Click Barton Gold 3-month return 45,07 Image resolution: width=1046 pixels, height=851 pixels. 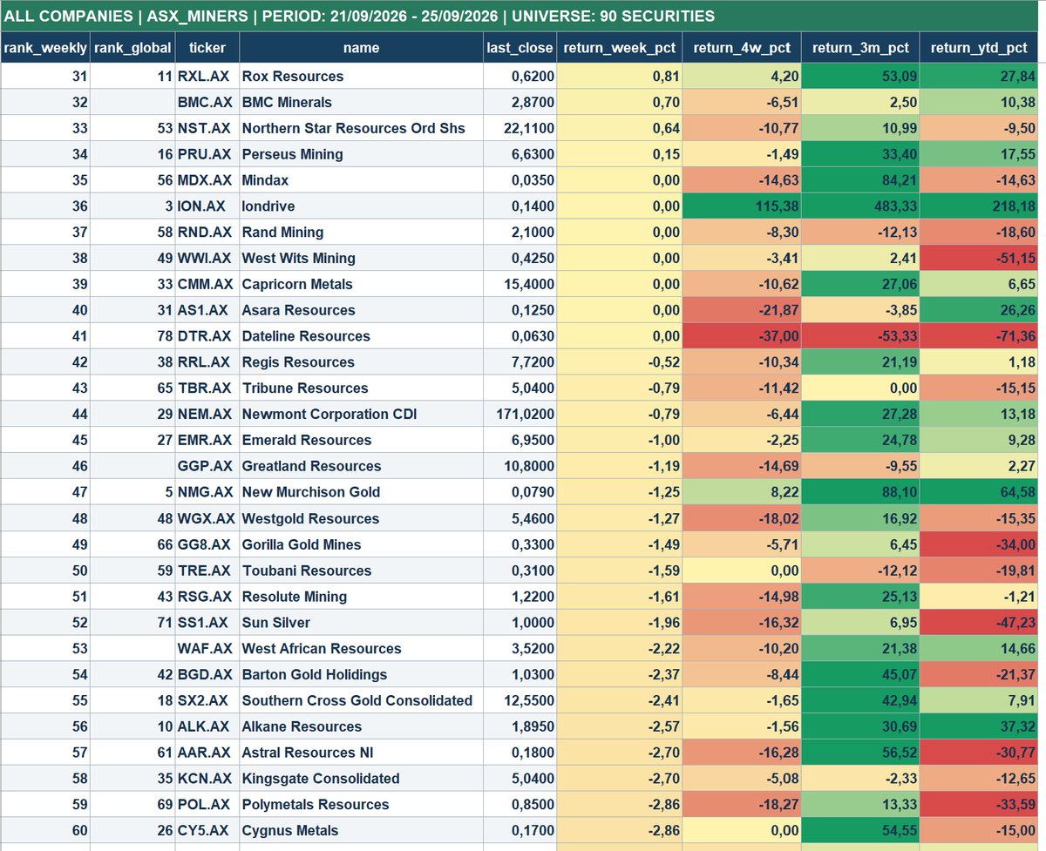click(x=859, y=674)
